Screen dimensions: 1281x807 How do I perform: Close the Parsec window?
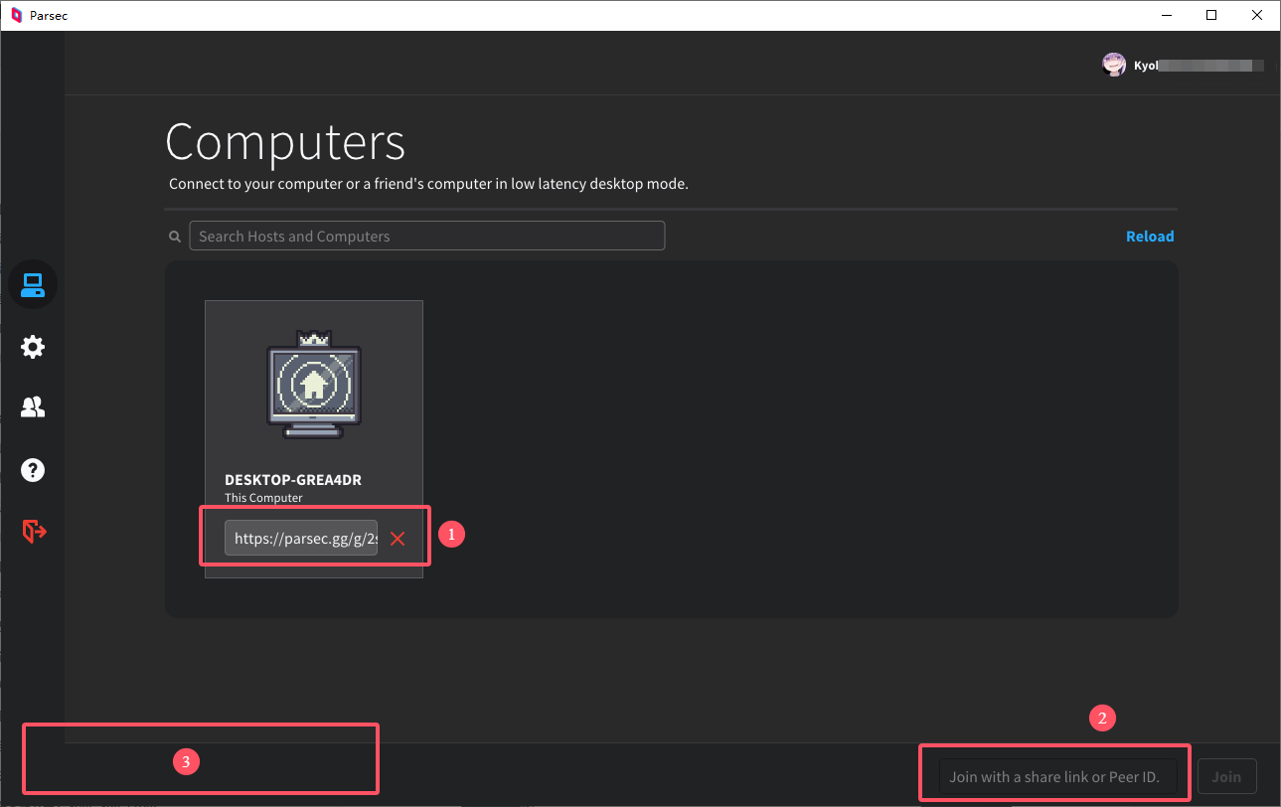[1257, 15]
